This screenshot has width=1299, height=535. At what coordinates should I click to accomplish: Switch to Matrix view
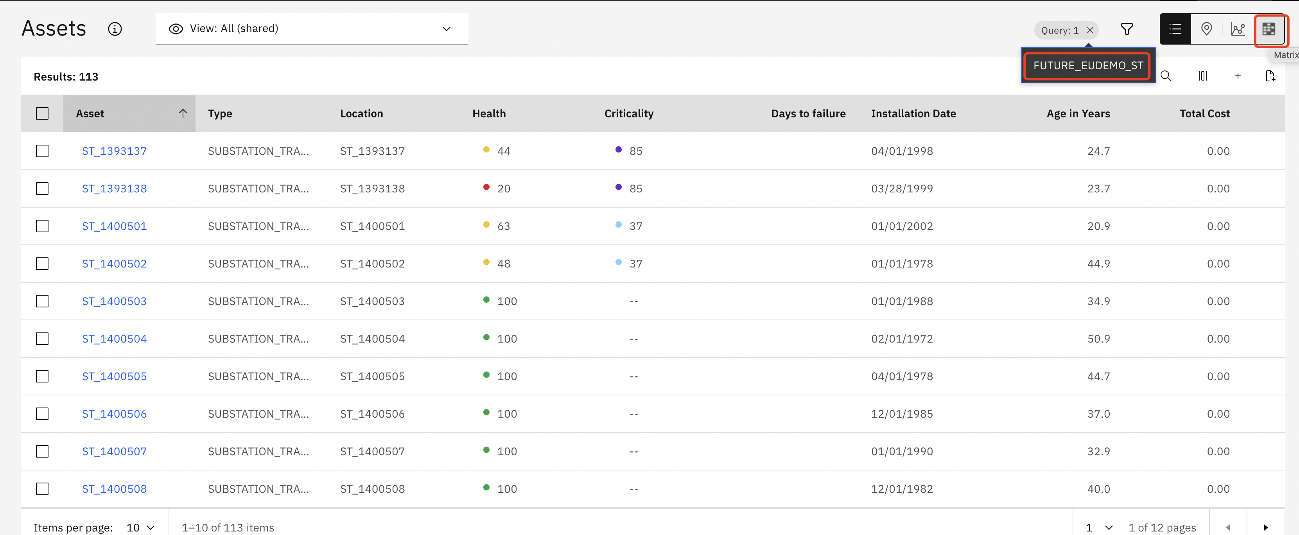click(x=1269, y=29)
